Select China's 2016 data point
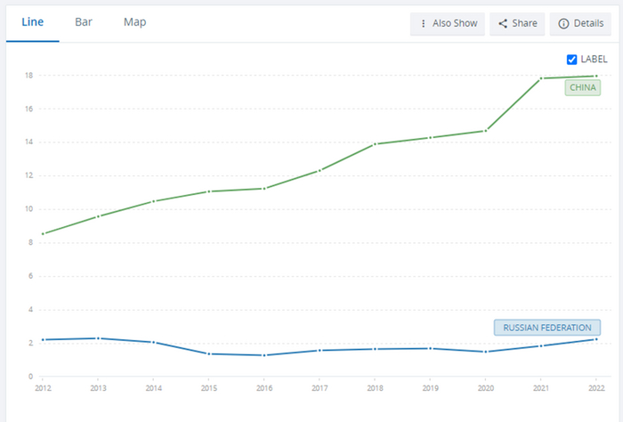623x422 pixels. point(264,189)
